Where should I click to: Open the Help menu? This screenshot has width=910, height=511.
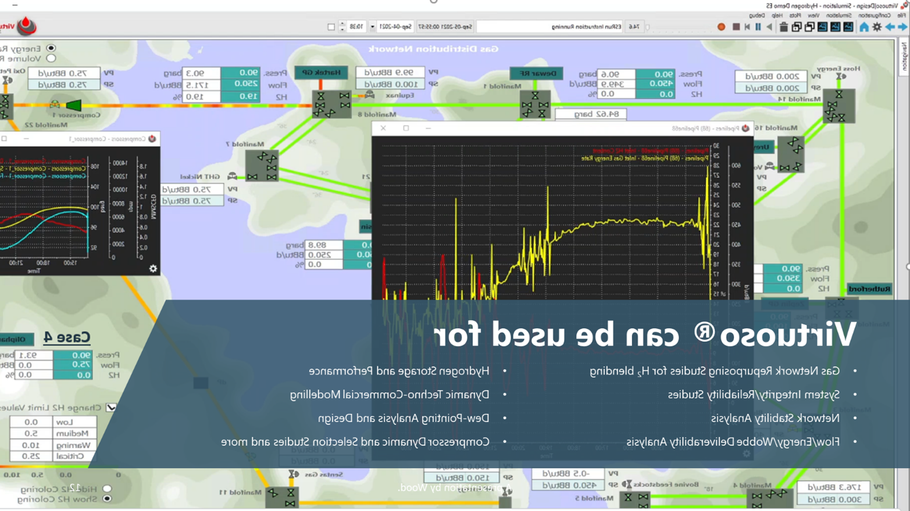click(x=777, y=16)
